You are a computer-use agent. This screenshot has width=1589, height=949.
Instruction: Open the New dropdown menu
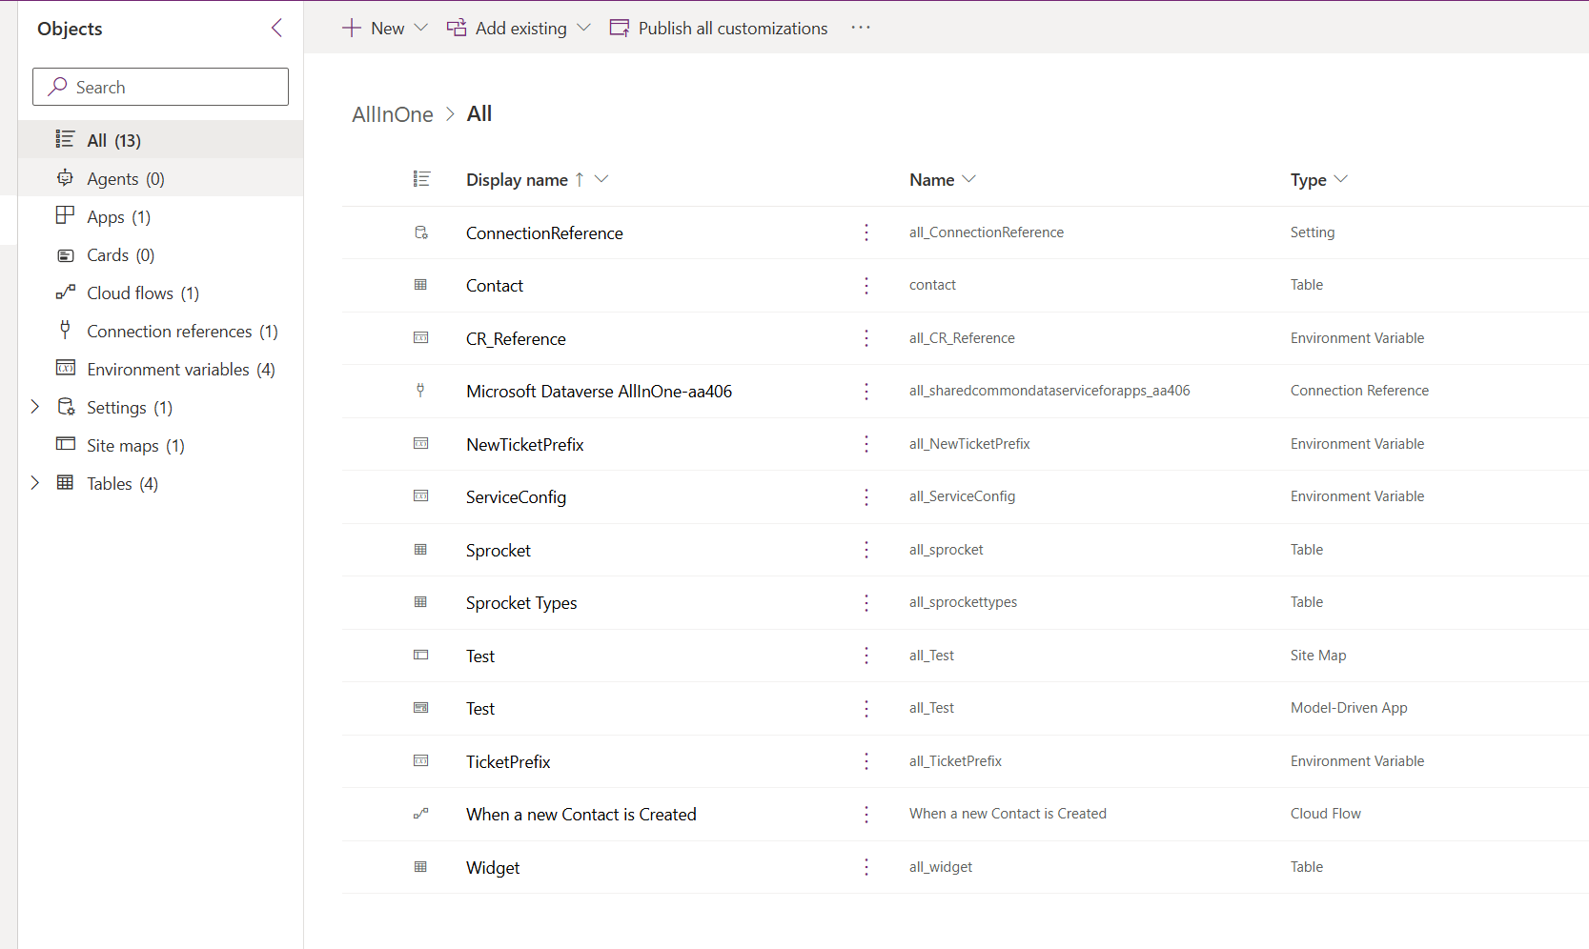pyautogui.click(x=422, y=28)
